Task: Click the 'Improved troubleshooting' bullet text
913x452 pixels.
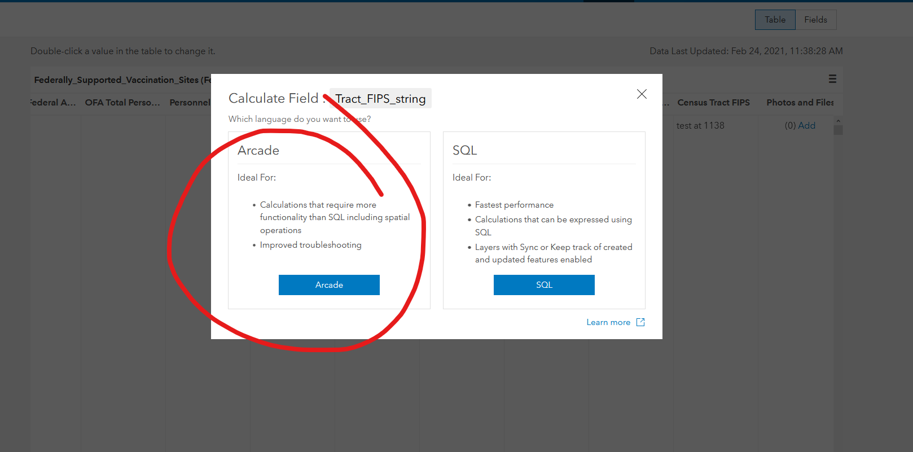Action: [310, 245]
